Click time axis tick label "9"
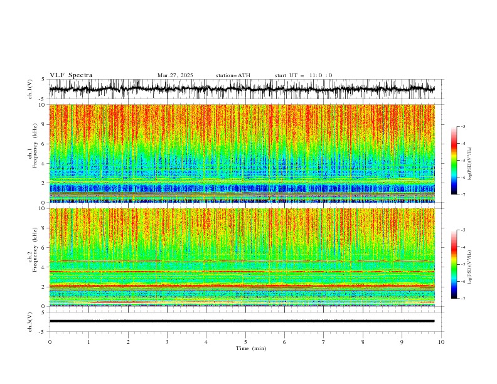Image resolution: width=497 pixels, height=384 pixels. [x=402, y=342]
